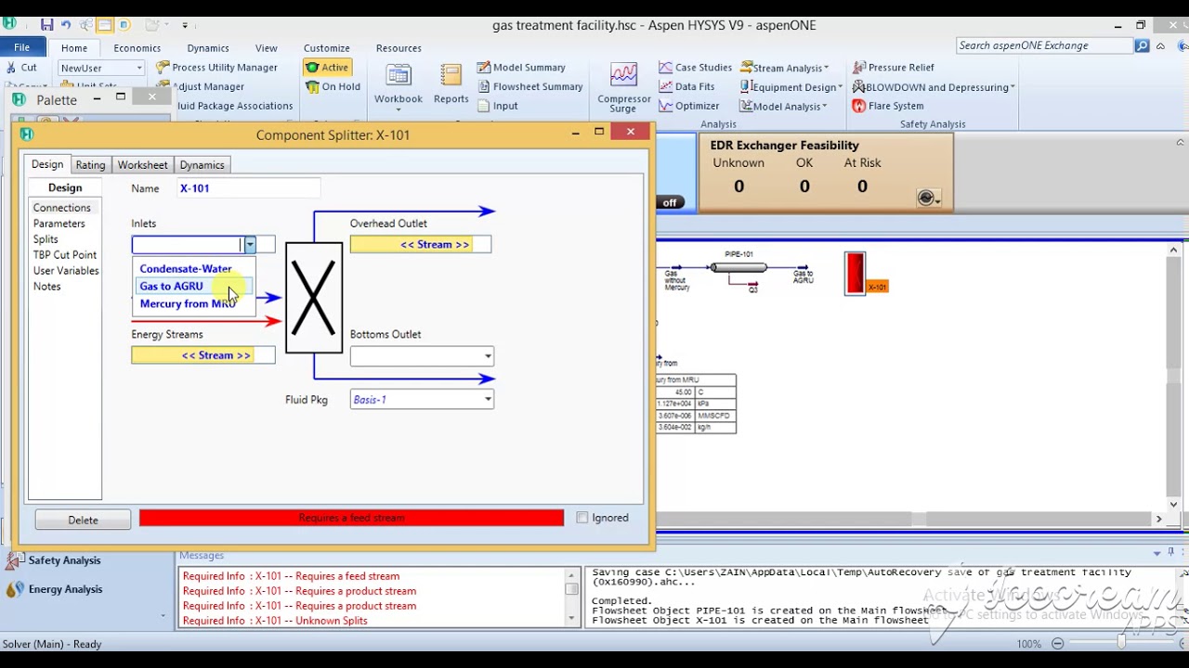Open Pressure Relief analysis
Viewport: 1189px width, 668px height.
click(x=893, y=67)
